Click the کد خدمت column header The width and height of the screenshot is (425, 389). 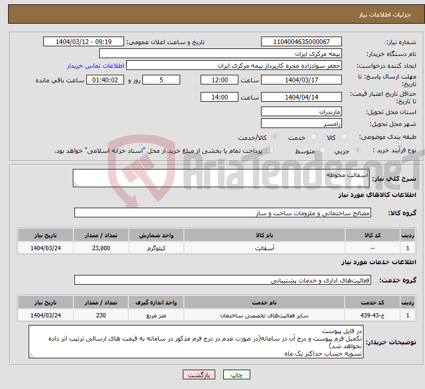pos(373,302)
